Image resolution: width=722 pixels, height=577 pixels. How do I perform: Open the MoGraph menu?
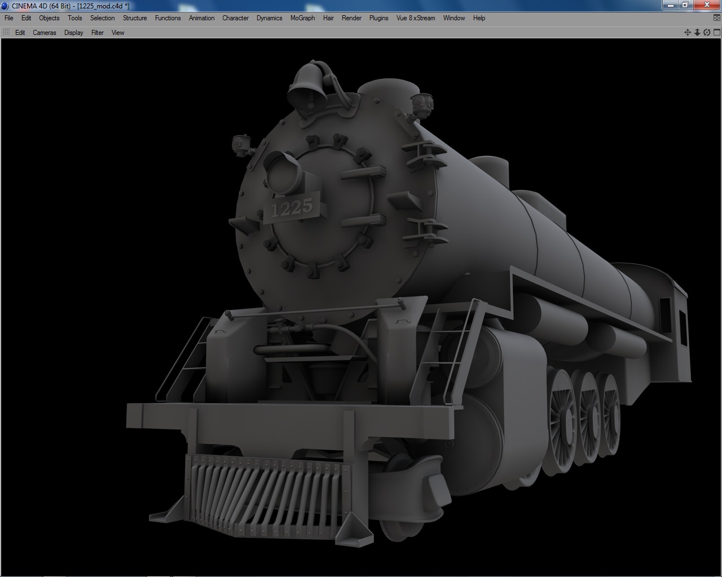coord(302,18)
